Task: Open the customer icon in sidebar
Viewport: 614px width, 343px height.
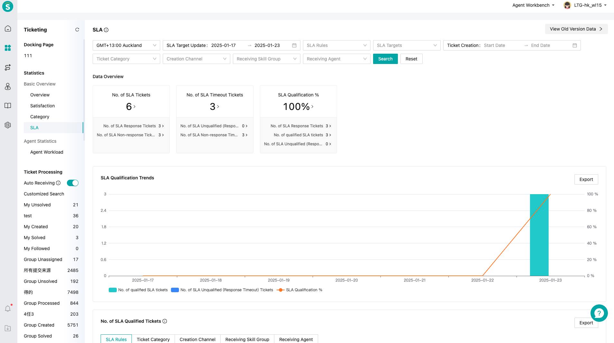Action: [x=8, y=86]
